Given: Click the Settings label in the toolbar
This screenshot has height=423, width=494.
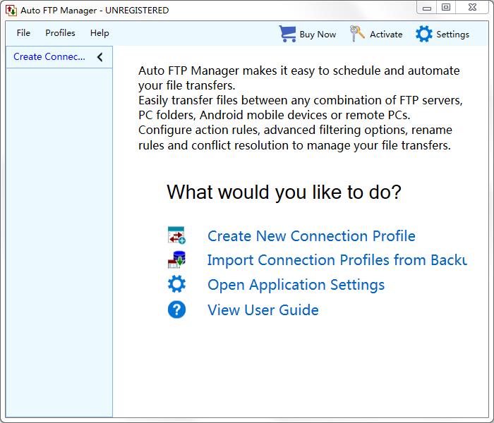Looking at the screenshot, I should (452, 35).
